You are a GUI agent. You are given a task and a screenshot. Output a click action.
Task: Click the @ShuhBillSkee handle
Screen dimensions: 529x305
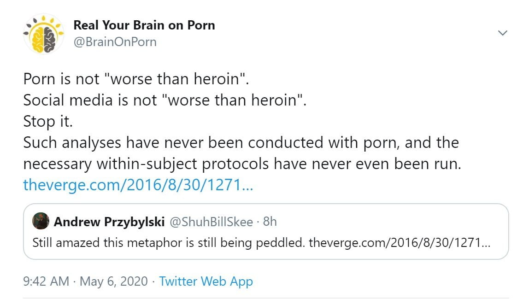tap(211, 222)
